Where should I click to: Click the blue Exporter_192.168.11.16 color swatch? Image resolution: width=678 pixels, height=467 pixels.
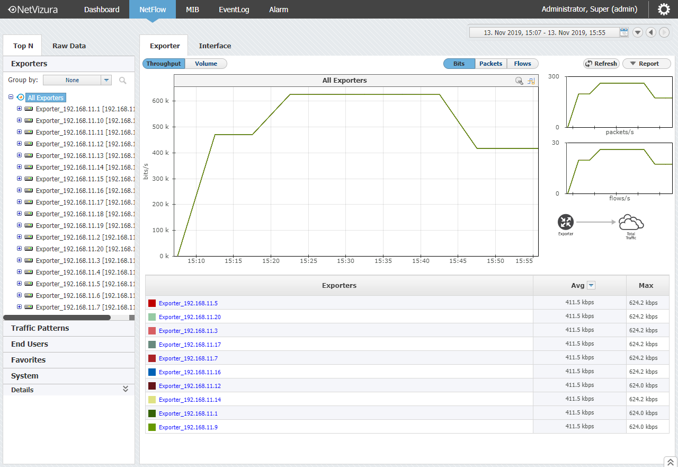point(152,372)
